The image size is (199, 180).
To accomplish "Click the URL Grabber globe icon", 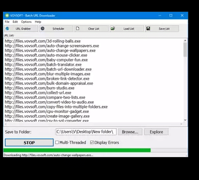I will click(x=7, y=29).
